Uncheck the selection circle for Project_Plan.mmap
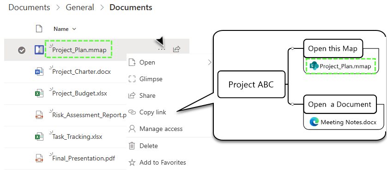 pyautogui.click(x=22, y=50)
